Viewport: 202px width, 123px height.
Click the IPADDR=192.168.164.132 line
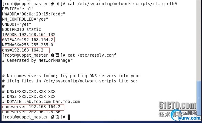click(29, 35)
